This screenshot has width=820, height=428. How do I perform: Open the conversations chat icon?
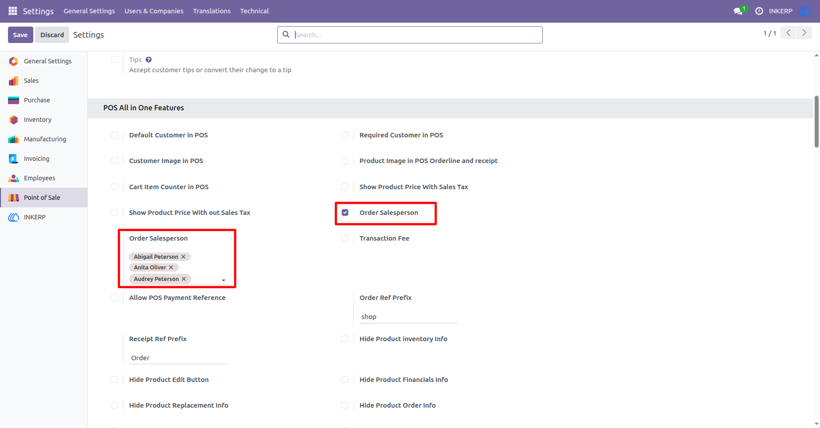click(739, 11)
